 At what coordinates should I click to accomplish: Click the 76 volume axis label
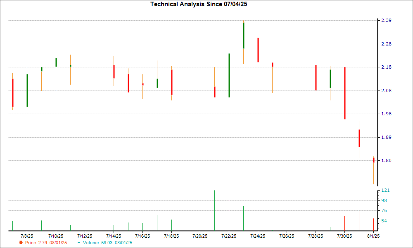(384, 210)
